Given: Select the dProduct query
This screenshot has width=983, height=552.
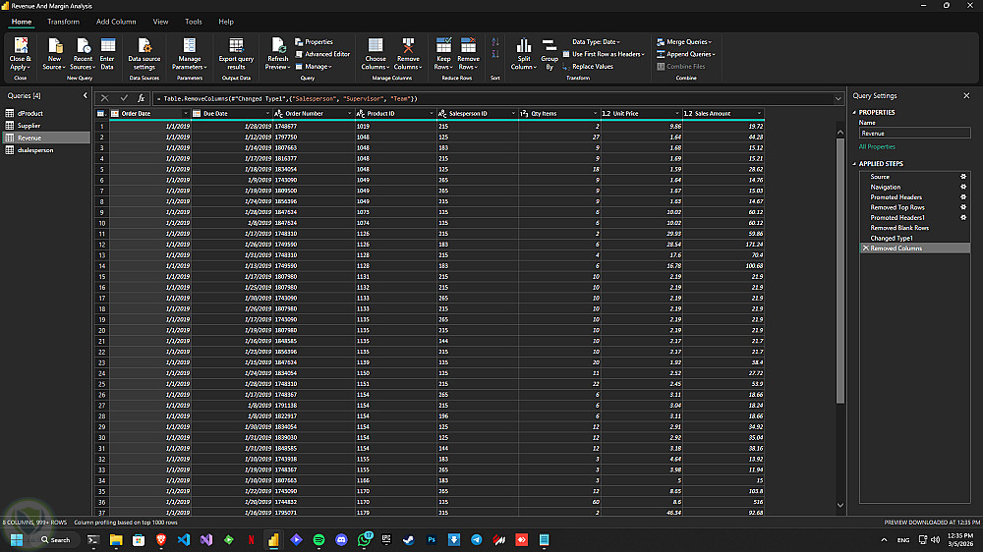Looking at the screenshot, I should tap(29, 114).
